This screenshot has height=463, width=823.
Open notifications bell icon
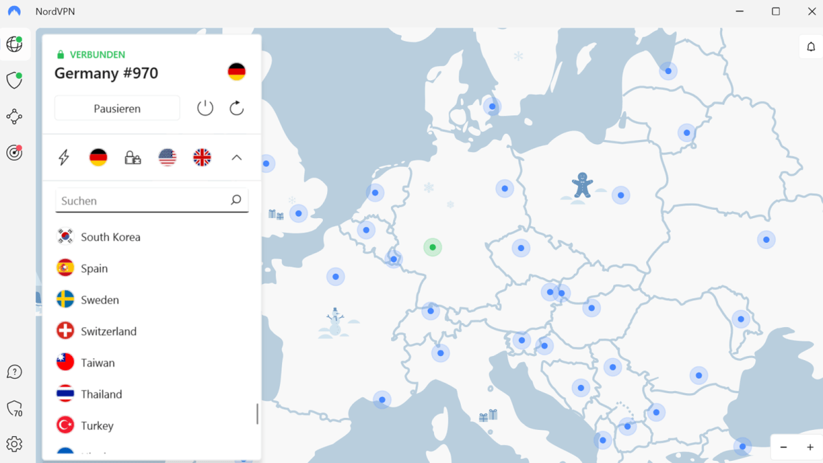click(x=811, y=47)
